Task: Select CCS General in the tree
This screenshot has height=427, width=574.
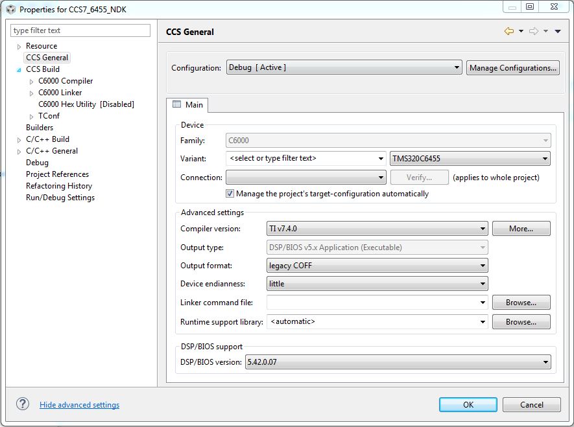Action: (47, 58)
